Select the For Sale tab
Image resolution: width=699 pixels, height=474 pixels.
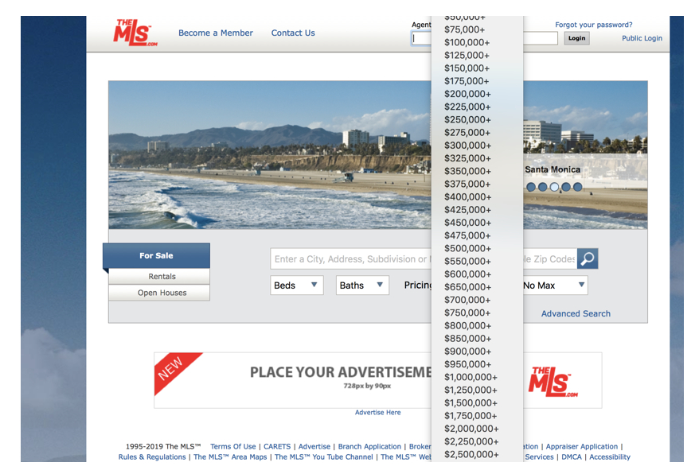tap(157, 256)
